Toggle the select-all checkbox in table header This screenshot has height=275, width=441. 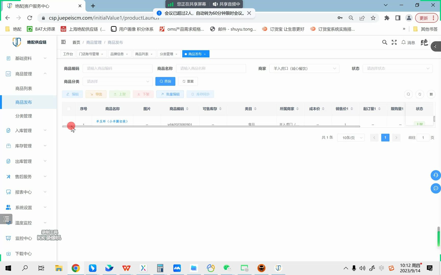tap(69, 109)
